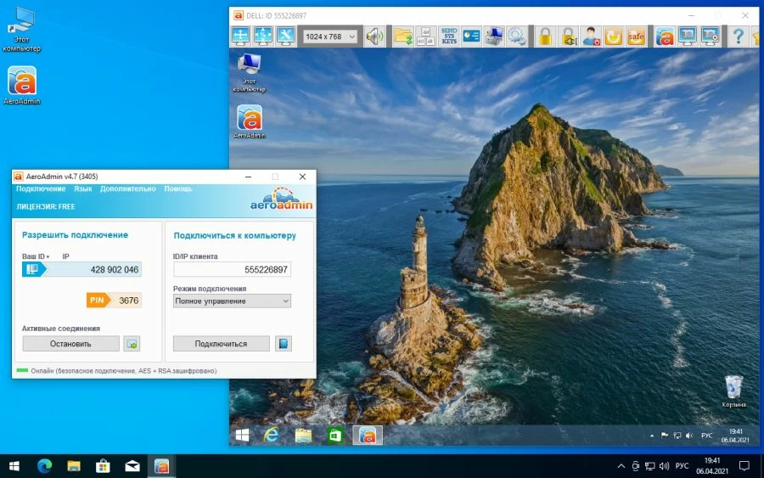Toggle remote sound with the speaker icon
Screen dimensions: 764x478
374,37
